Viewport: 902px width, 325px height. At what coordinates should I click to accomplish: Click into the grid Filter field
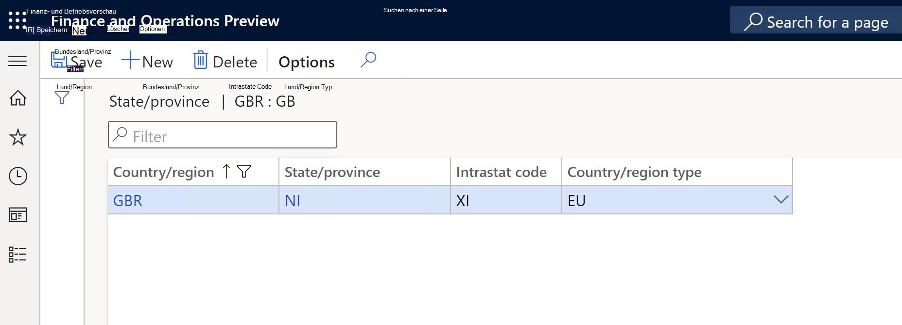(x=223, y=135)
